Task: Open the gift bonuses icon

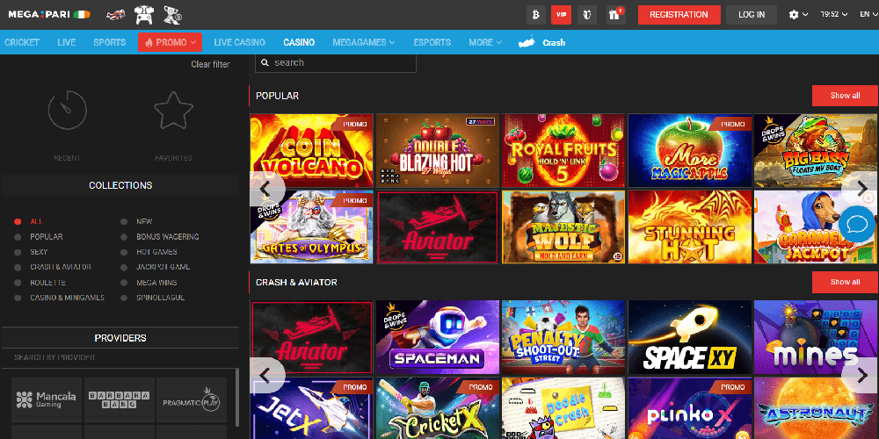Action: 615,14
